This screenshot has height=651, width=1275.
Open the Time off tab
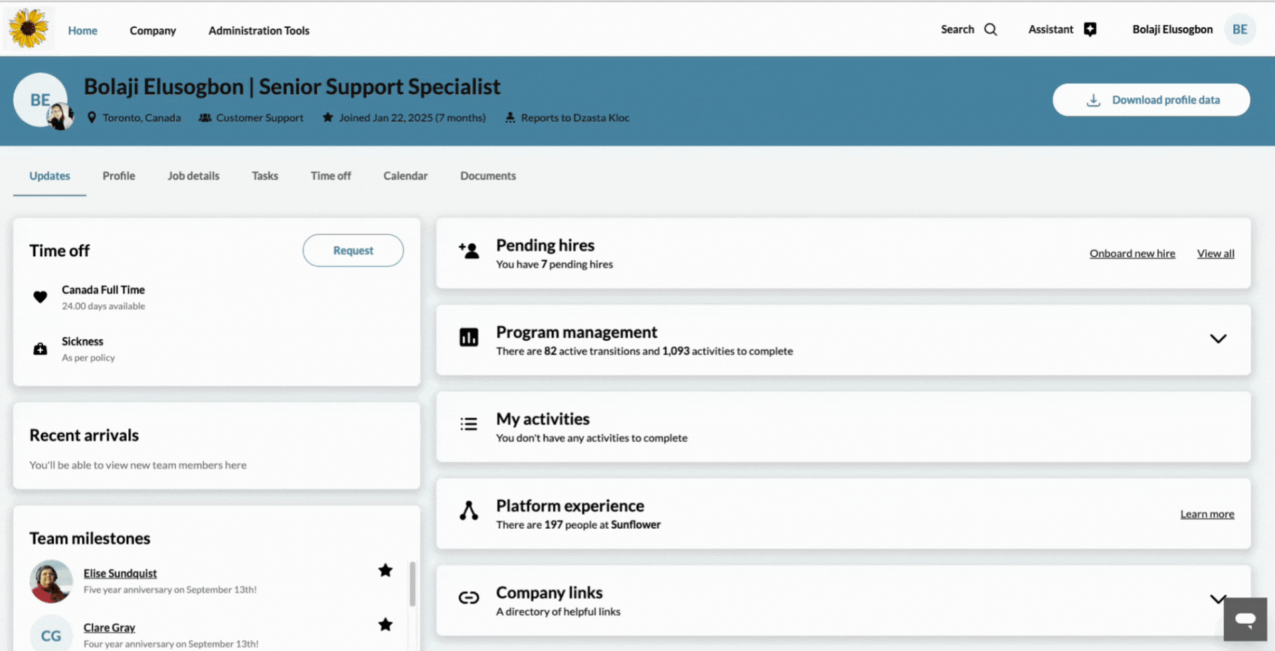(331, 176)
